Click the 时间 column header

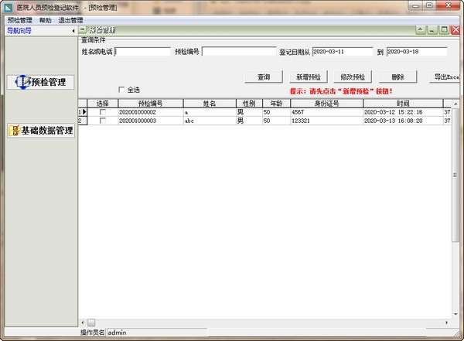(403, 104)
